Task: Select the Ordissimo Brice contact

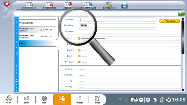Action: [x=37, y=23]
